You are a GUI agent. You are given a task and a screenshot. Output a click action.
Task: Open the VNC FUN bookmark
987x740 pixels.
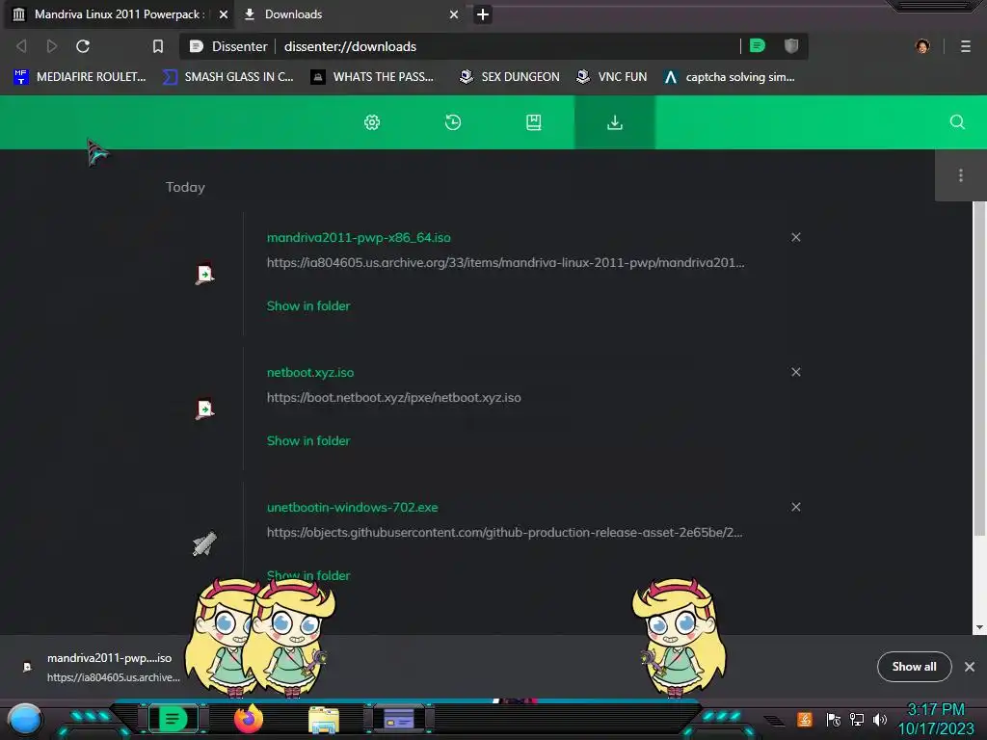click(x=612, y=77)
